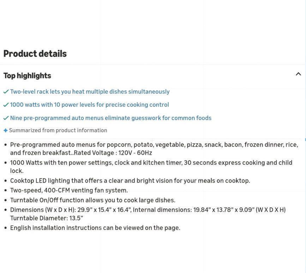This screenshot has width=306, height=273.
Task: Click the Turntable Diameter 13.5 text
Action: pyautogui.click(x=47, y=218)
